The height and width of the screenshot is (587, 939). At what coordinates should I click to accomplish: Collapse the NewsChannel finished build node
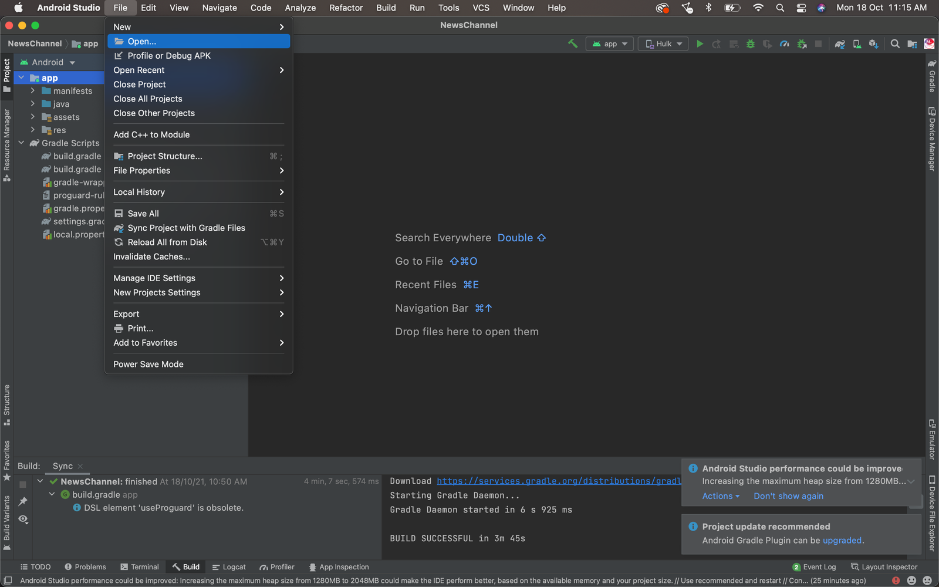pos(40,481)
